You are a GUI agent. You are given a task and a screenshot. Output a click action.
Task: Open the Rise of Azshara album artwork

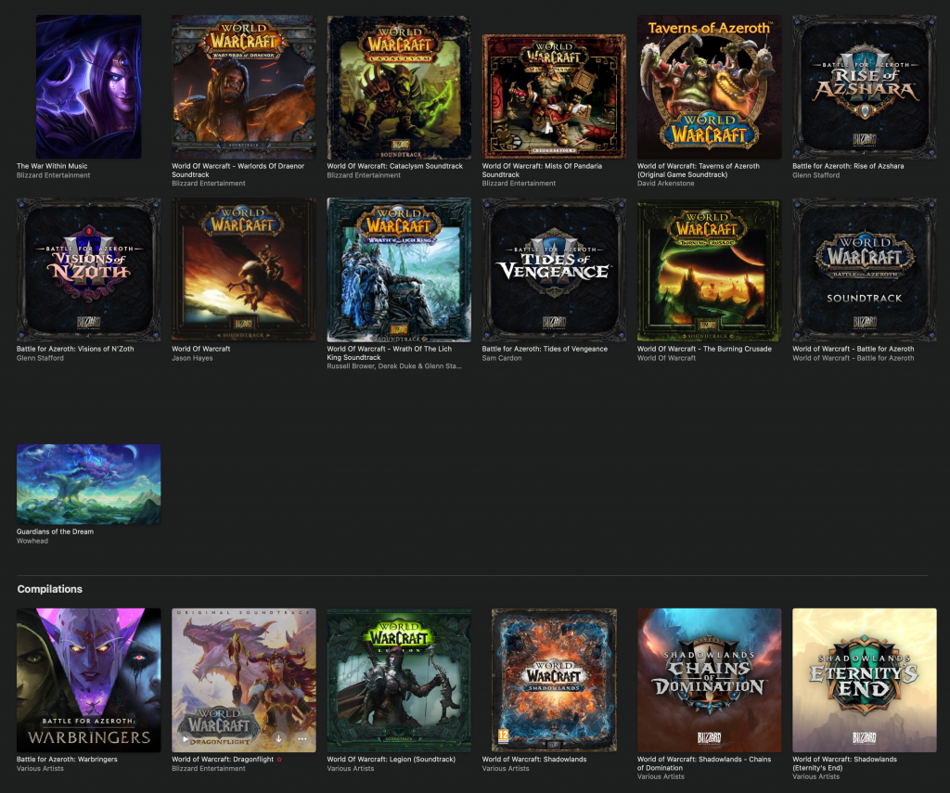864,86
